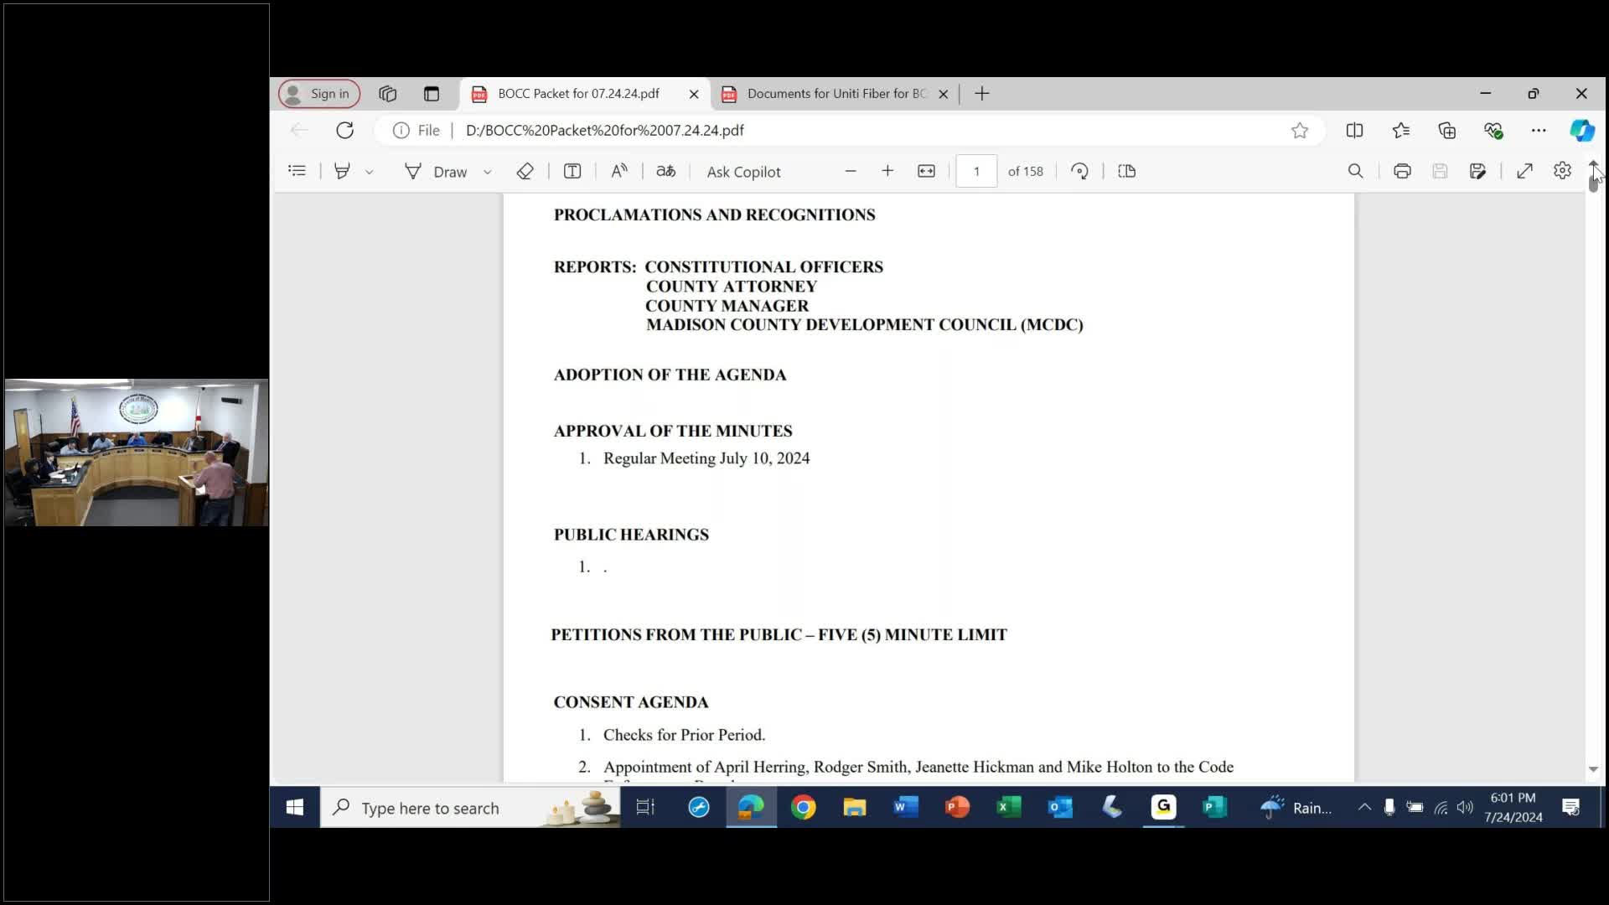Open the Find search icon in PDF toolbar

1355,171
